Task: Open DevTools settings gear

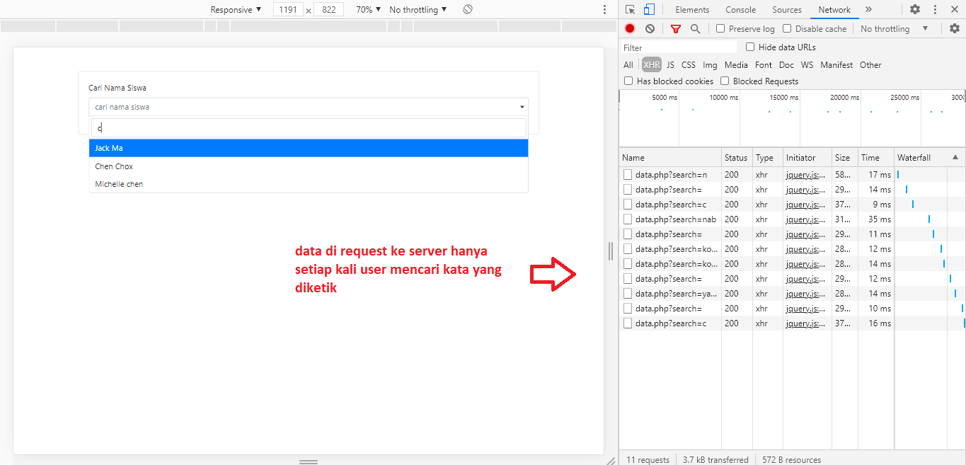Action: pos(915,9)
